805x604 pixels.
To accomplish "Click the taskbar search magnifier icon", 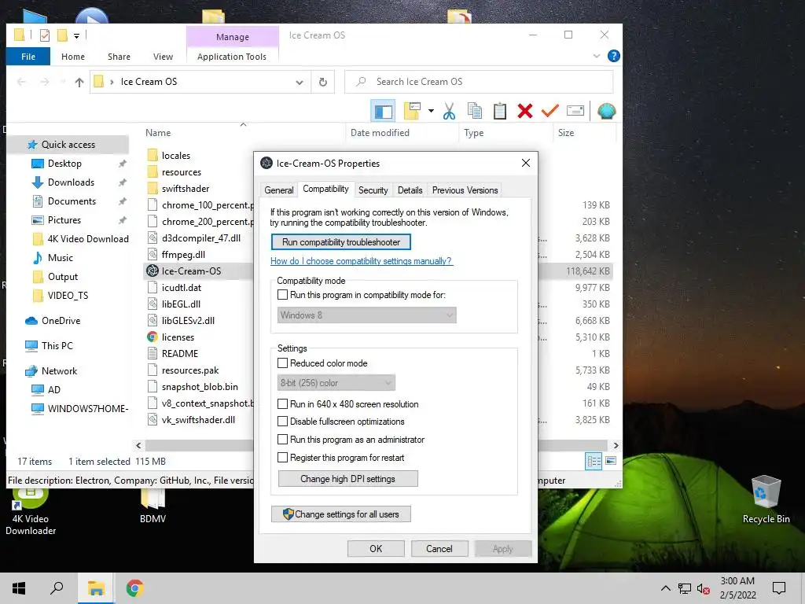I will tap(57, 588).
